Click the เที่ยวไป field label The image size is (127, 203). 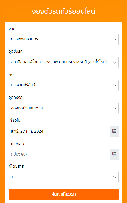(x=14, y=120)
